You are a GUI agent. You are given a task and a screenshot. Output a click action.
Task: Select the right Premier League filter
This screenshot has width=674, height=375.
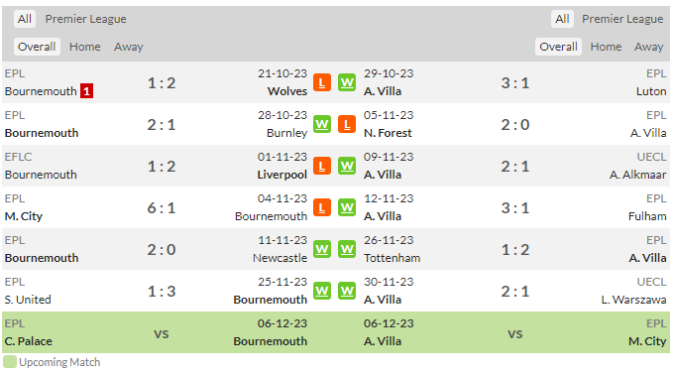[622, 19]
